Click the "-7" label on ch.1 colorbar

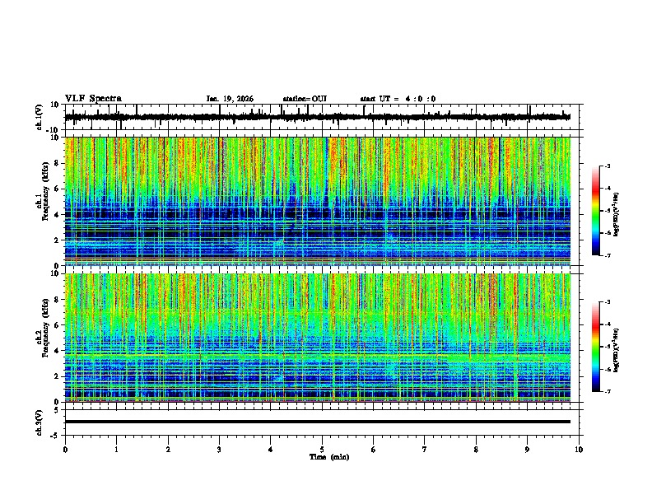[607, 255]
